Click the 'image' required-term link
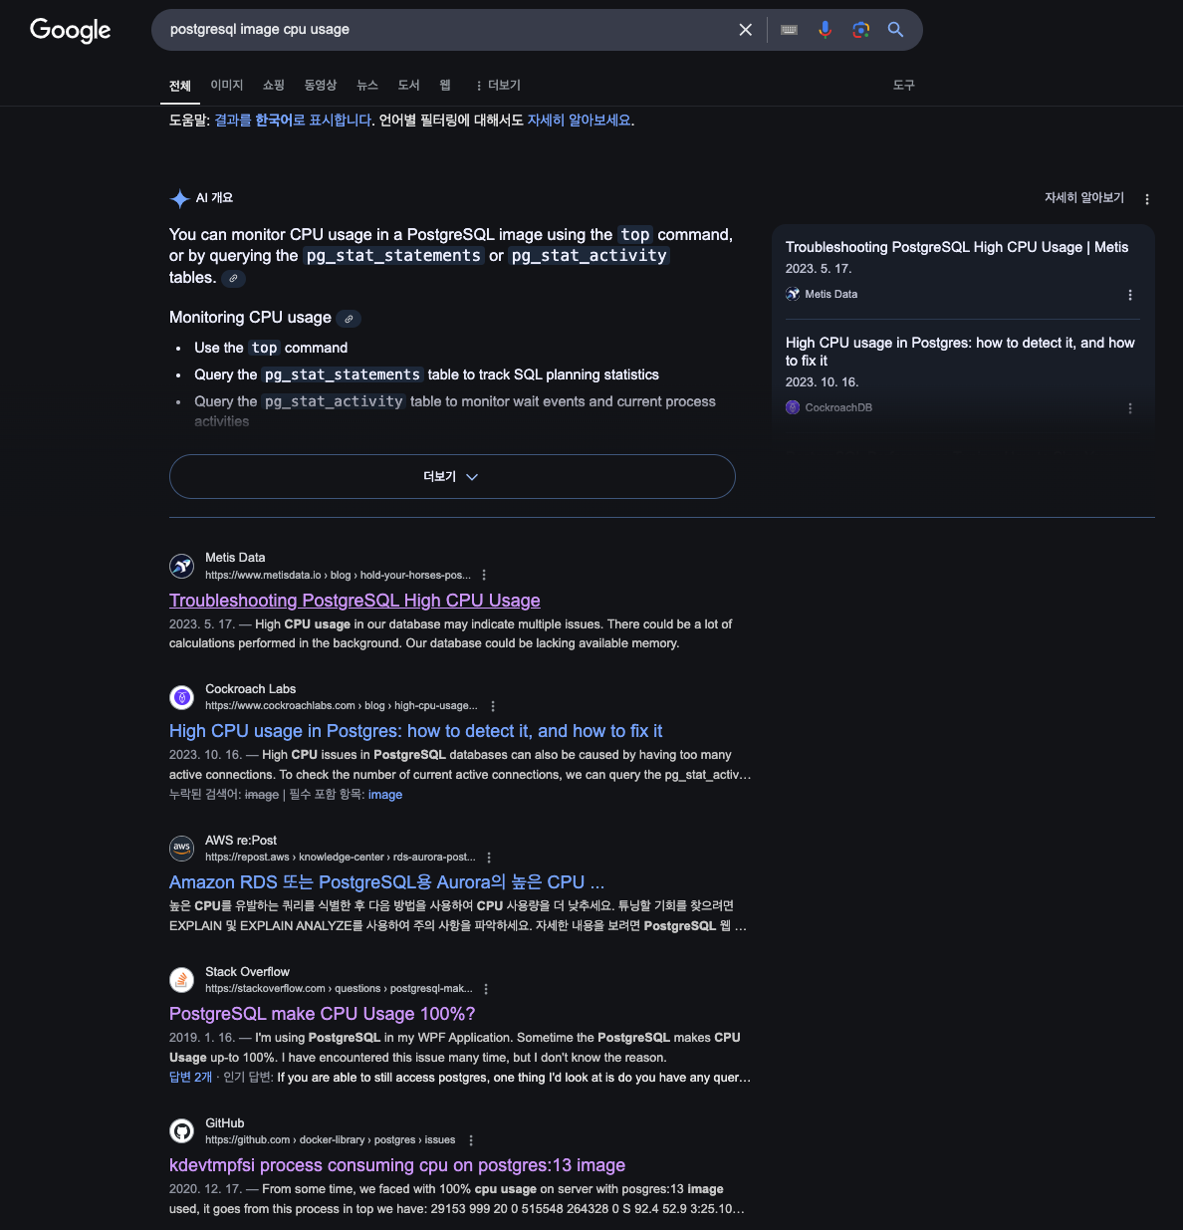Image resolution: width=1183 pixels, height=1230 pixels. [x=385, y=795]
